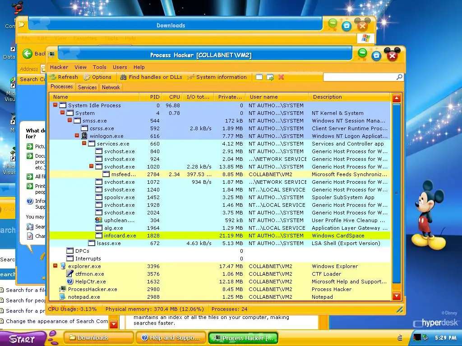Open the Users menu

120,67
